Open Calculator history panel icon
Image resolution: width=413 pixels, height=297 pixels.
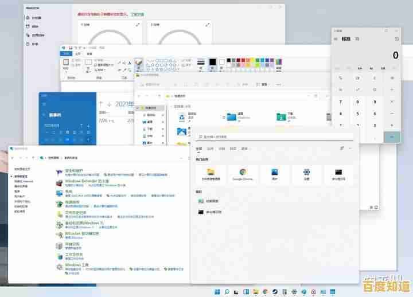tap(397, 39)
